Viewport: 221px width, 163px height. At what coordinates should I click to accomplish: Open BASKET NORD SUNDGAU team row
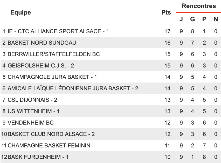42,43
